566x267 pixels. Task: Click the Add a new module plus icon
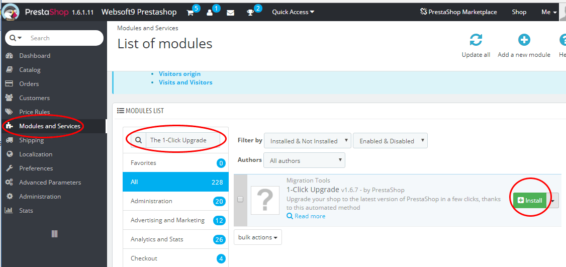(x=524, y=40)
